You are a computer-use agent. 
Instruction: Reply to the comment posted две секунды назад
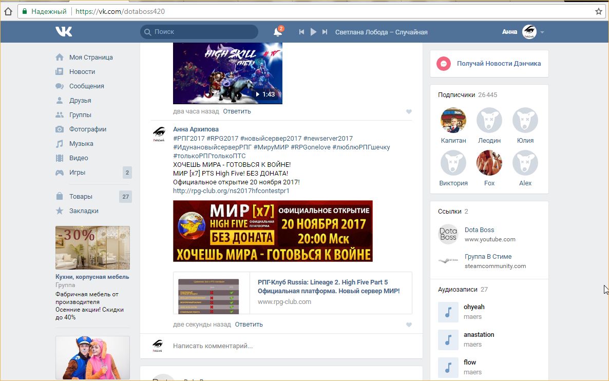tap(249, 325)
